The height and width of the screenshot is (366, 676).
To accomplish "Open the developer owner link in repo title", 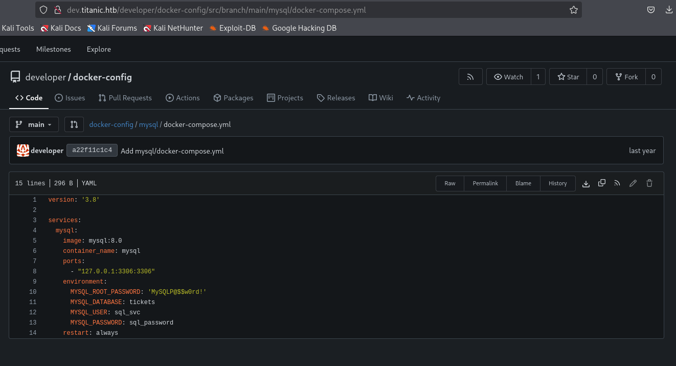I will click(46, 77).
